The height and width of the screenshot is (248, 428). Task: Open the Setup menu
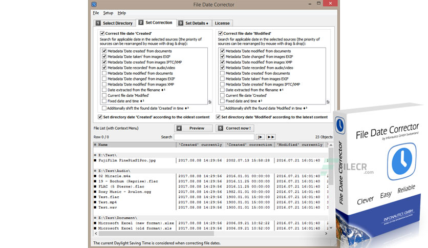(x=108, y=13)
